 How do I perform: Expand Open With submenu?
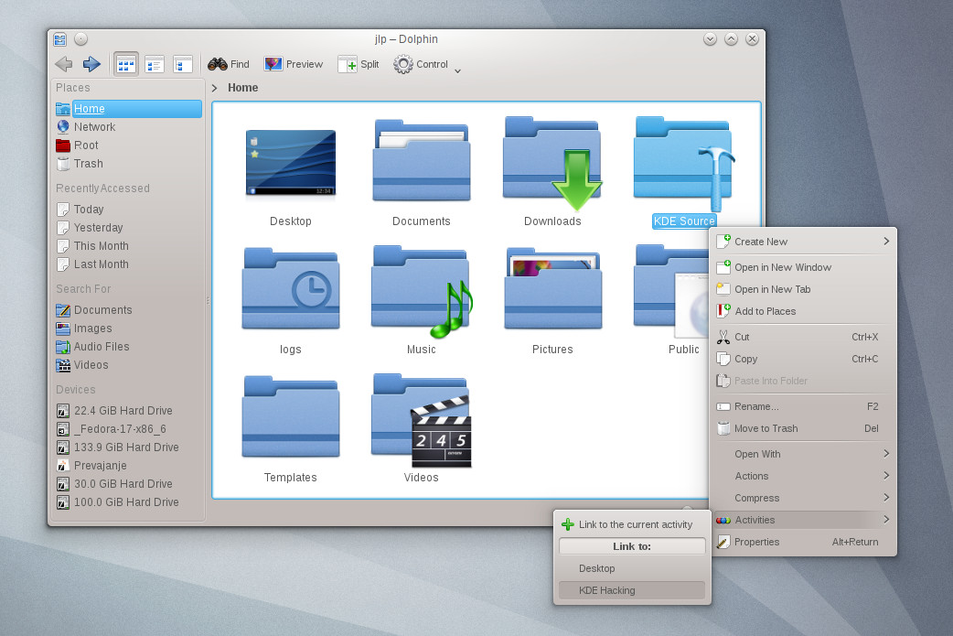pos(803,454)
